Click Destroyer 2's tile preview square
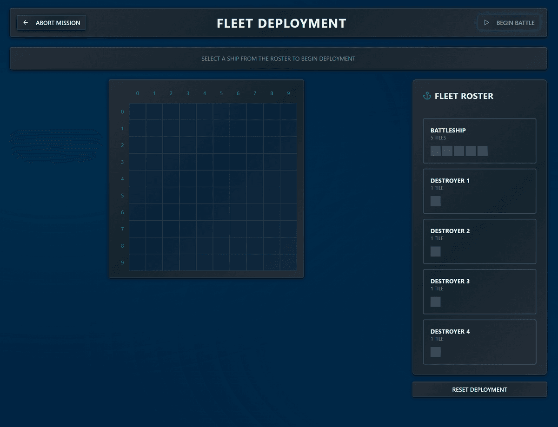 435,251
